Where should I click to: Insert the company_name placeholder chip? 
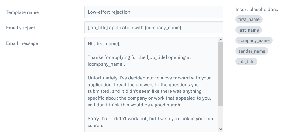click(254, 40)
